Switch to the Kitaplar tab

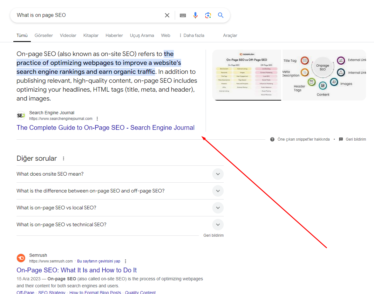click(x=91, y=35)
